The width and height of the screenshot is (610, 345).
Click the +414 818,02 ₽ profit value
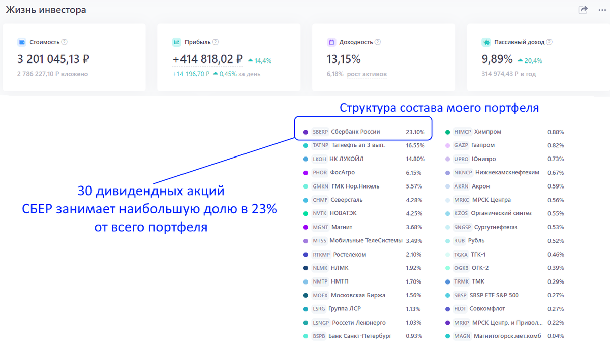pyautogui.click(x=207, y=59)
